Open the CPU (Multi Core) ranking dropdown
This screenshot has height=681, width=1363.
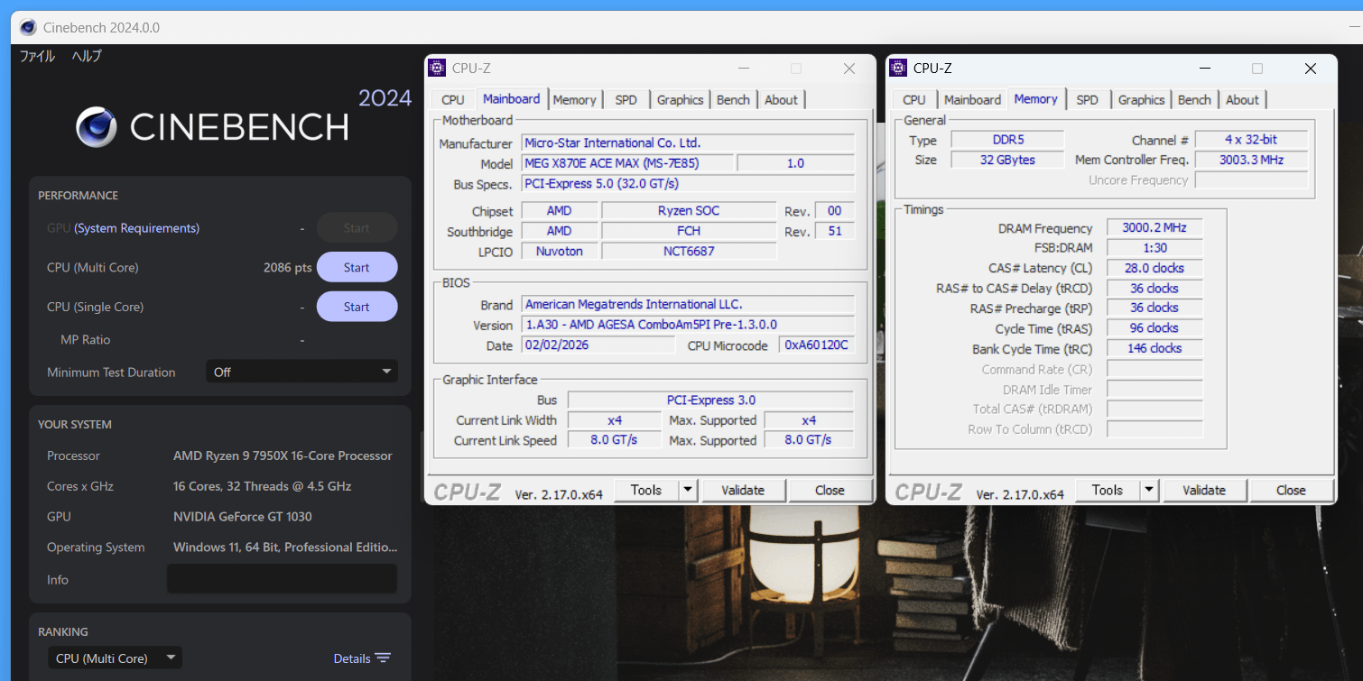115,658
